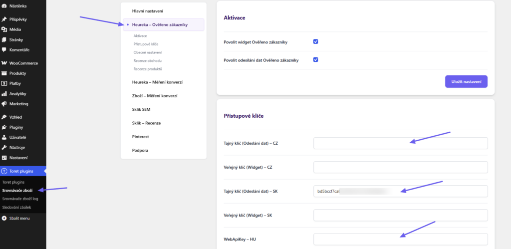Viewport: 511px width, 249px height.
Task: Click the Média icon in sidebar
Action: 4,29
